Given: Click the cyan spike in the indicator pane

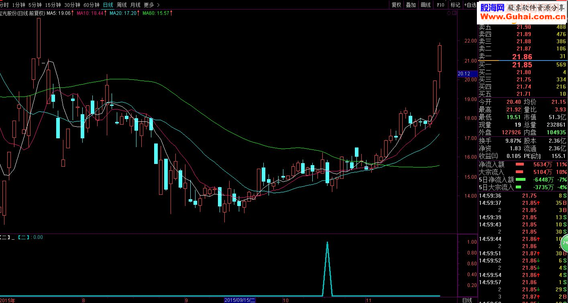Looking at the screenshot, I should (x=327, y=269).
